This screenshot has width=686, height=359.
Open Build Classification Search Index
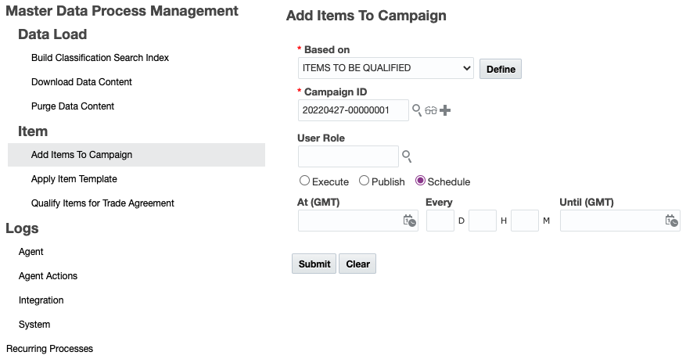pos(100,58)
